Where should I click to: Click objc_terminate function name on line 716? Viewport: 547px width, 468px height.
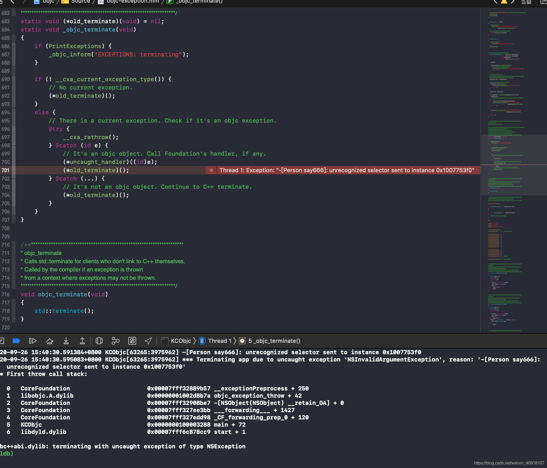(62, 295)
